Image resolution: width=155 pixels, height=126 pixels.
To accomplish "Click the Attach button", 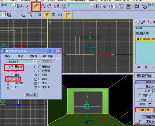I will (x=142, y=104).
